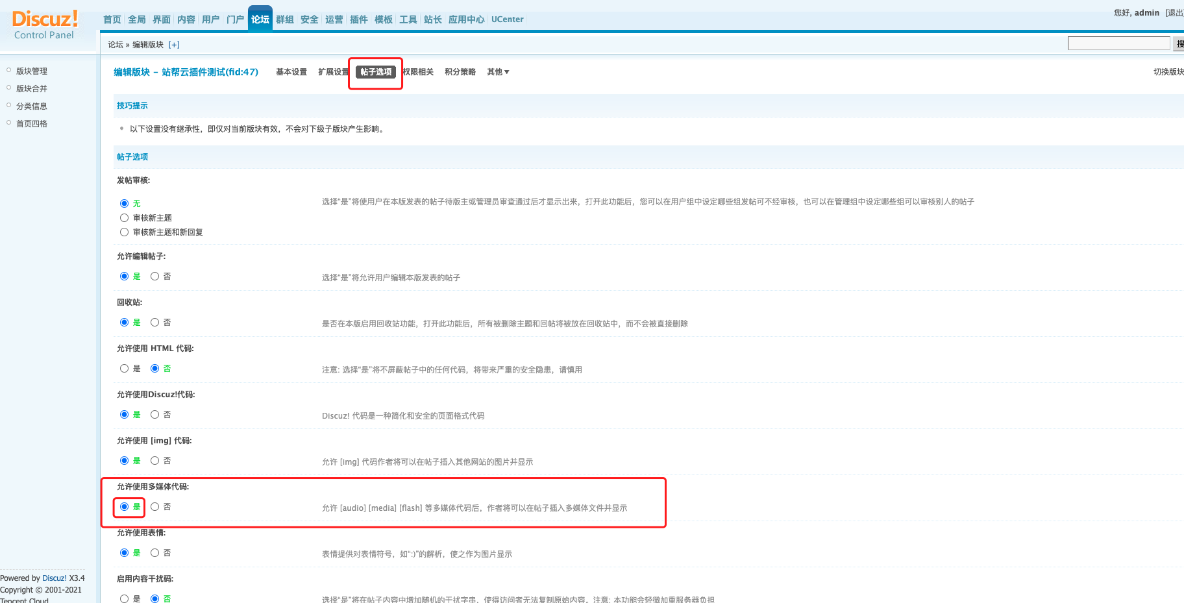The height and width of the screenshot is (603, 1184).
Task: Expand the 其他 dropdown menu
Action: click(x=498, y=72)
